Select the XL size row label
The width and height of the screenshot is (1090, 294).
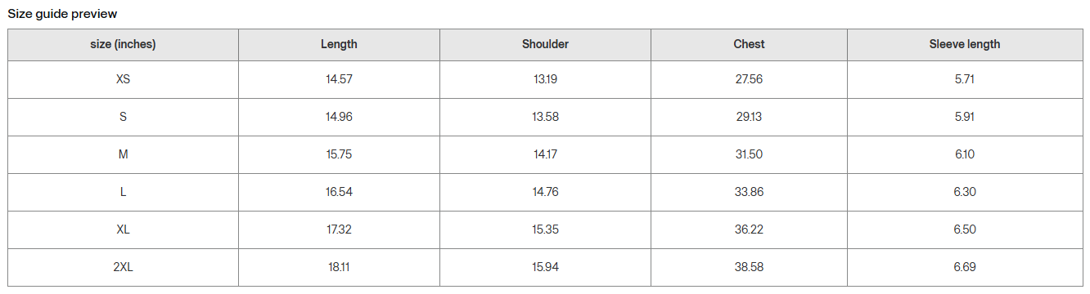pos(123,229)
